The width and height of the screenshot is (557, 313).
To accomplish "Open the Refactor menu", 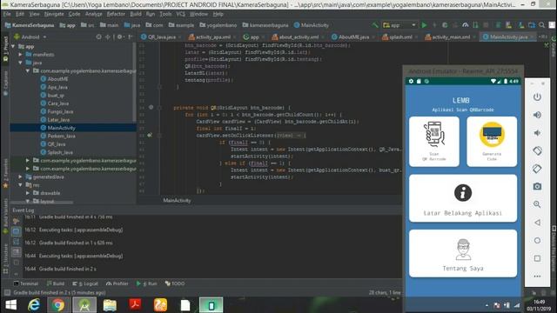I will [x=116, y=14].
